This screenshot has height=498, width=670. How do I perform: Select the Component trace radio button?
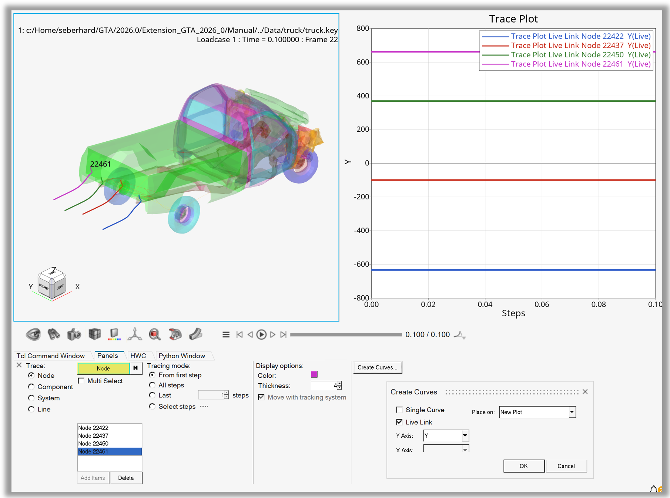[x=31, y=387]
